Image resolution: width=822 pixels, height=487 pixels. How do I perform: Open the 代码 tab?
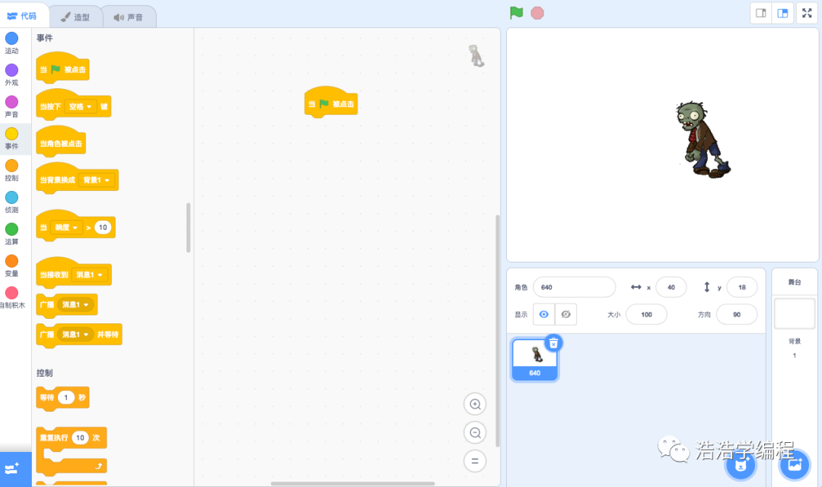click(x=22, y=16)
